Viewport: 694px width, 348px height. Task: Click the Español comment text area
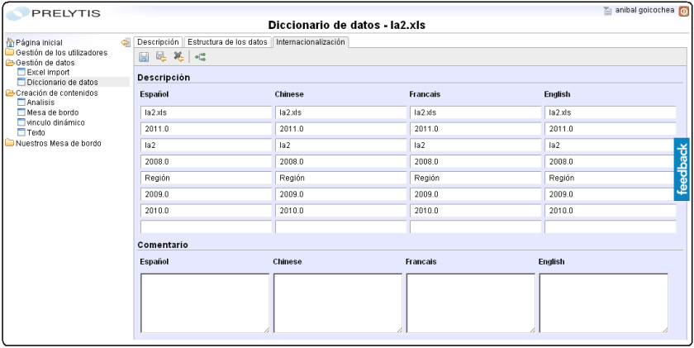pyautogui.click(x=205, y=303)
